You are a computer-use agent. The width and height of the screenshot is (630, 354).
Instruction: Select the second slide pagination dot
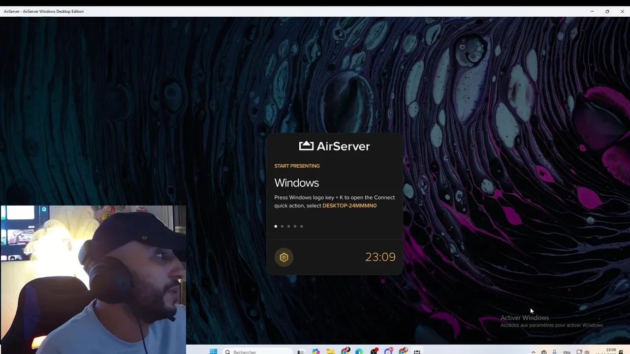point(282,226)
